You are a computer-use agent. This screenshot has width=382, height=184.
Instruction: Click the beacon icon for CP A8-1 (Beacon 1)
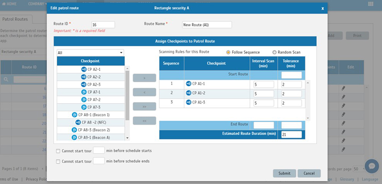click(74, 115)
